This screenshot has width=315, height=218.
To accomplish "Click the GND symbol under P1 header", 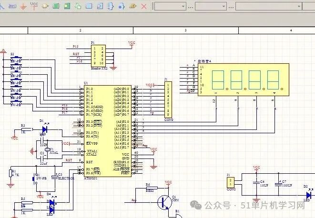I will pos(113,68).
